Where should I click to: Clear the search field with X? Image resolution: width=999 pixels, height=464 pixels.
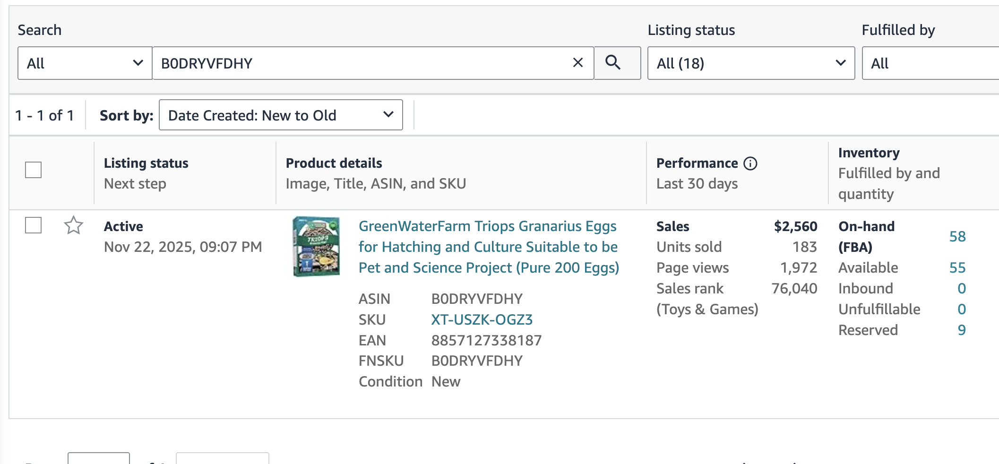(x=577, y=63)
